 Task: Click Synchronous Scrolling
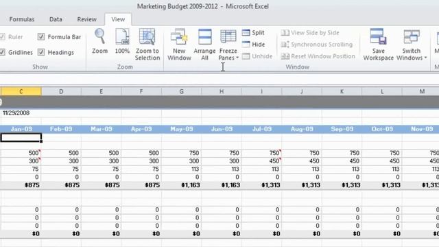tap(317, 45)
